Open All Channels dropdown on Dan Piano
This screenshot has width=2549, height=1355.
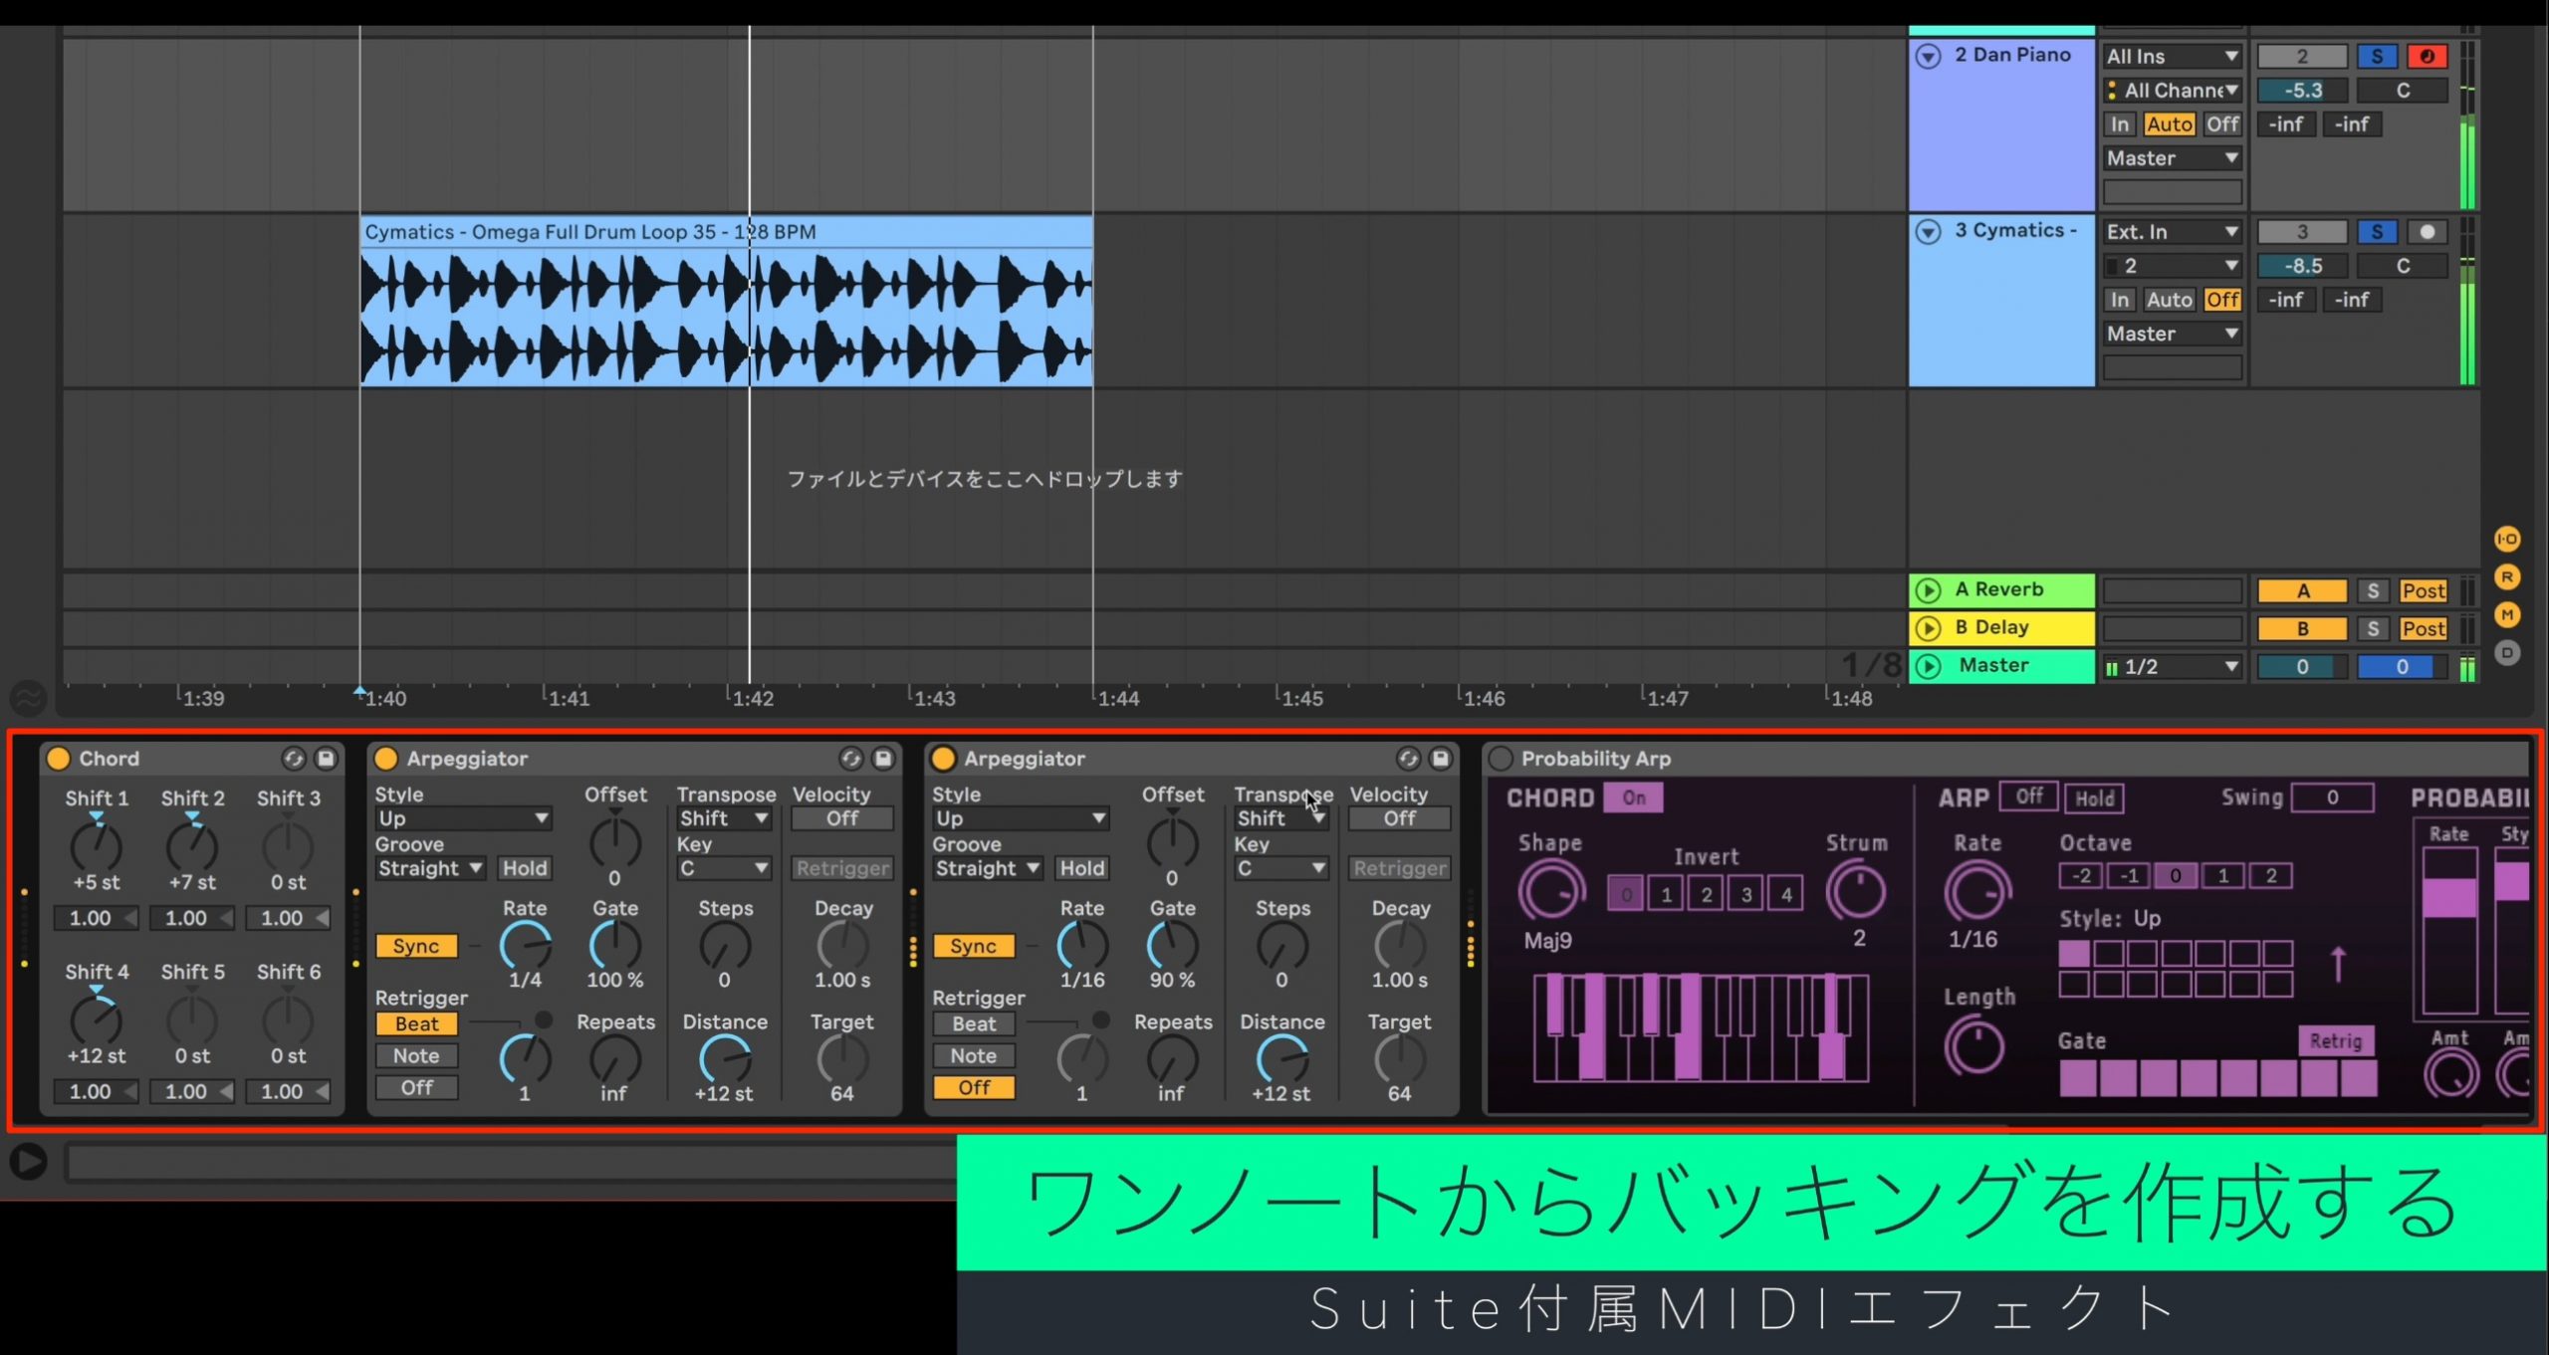2172,91
